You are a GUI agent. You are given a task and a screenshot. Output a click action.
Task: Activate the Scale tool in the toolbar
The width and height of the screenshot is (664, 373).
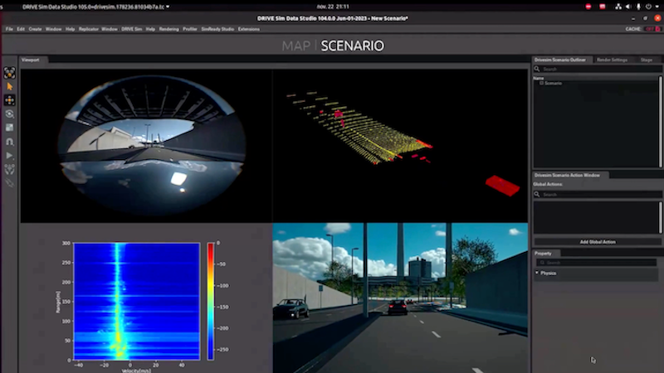point(9,128)
